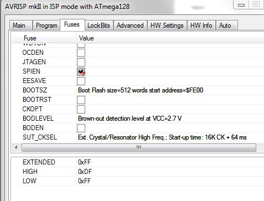Open BOOTSZ boot flash size dropdown
This screenshot has width=264, height=201.
pos(141,90)
